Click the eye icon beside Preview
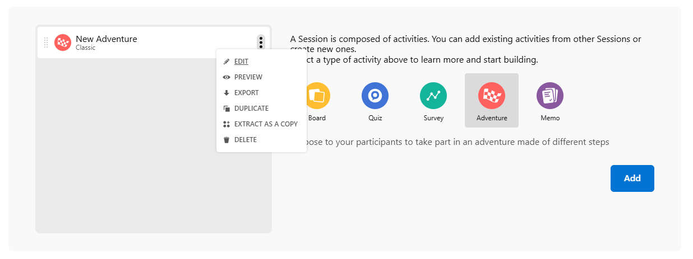The height and width of the screenshot is (259, 693). pos(227,77)
